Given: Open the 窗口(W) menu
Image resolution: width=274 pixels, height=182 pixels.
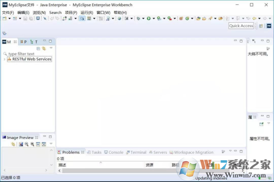Looking at the screenshot, I should pos(104,12).
